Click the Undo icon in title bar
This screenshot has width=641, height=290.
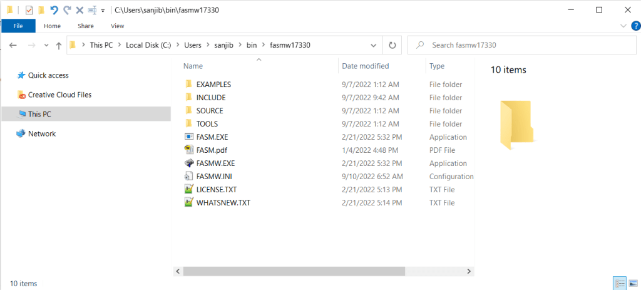pos(54,10)
